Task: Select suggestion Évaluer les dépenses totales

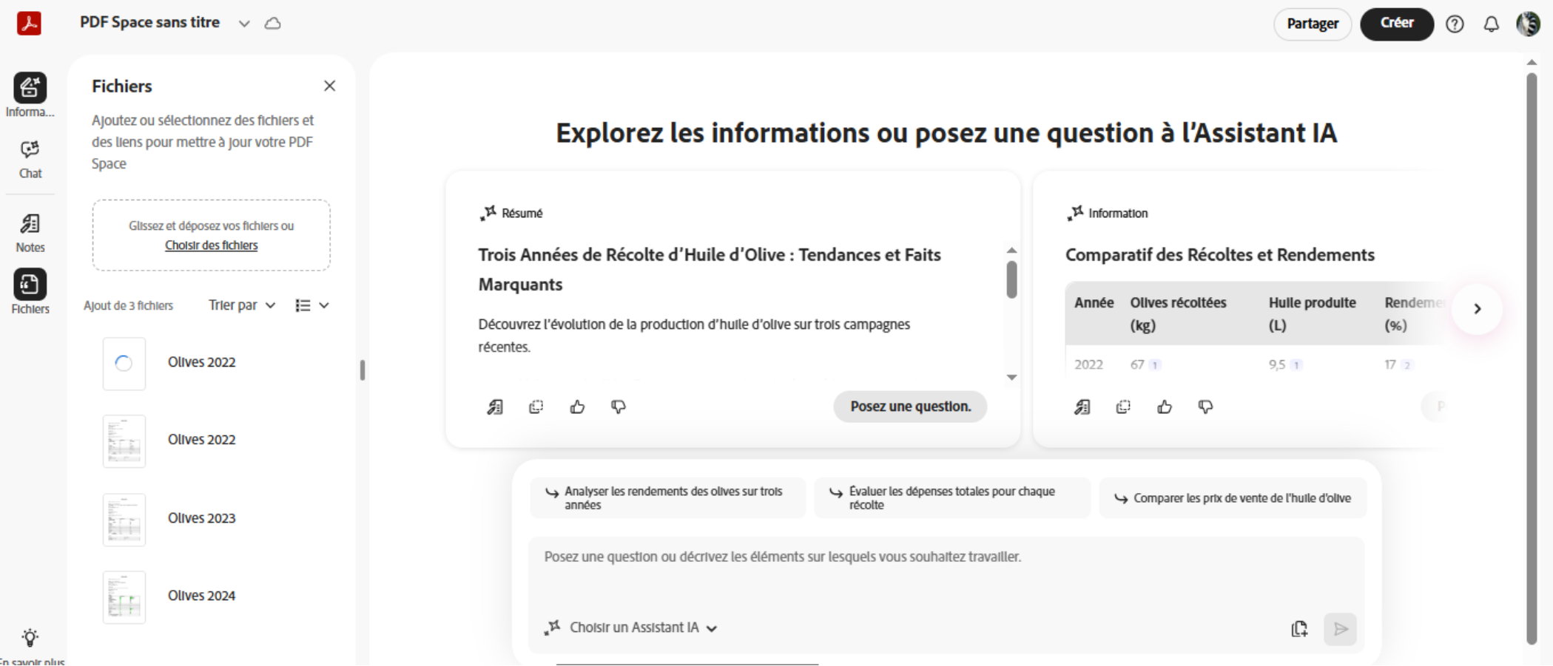Action: click(952, 498)
